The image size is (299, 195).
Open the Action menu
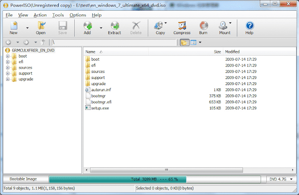[x=40, y=15]
